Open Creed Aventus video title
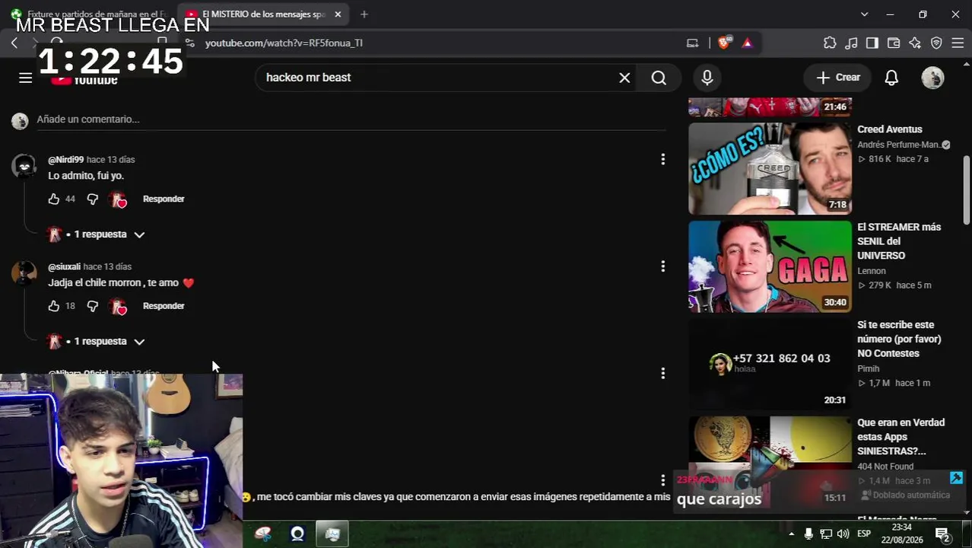 point(889,129)
